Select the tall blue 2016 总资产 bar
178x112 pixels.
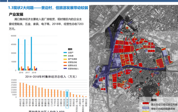18,54
